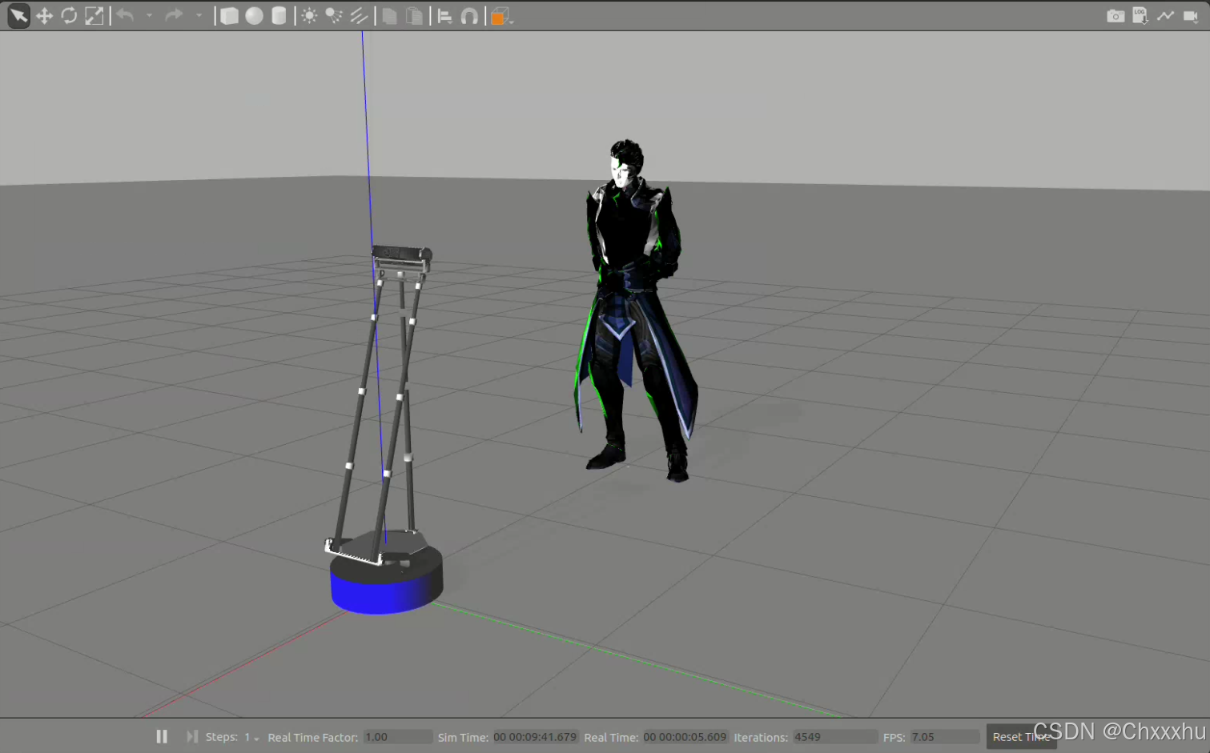Step the simulation forward once
Screen dimensions: 1210x753
[191, 736]
